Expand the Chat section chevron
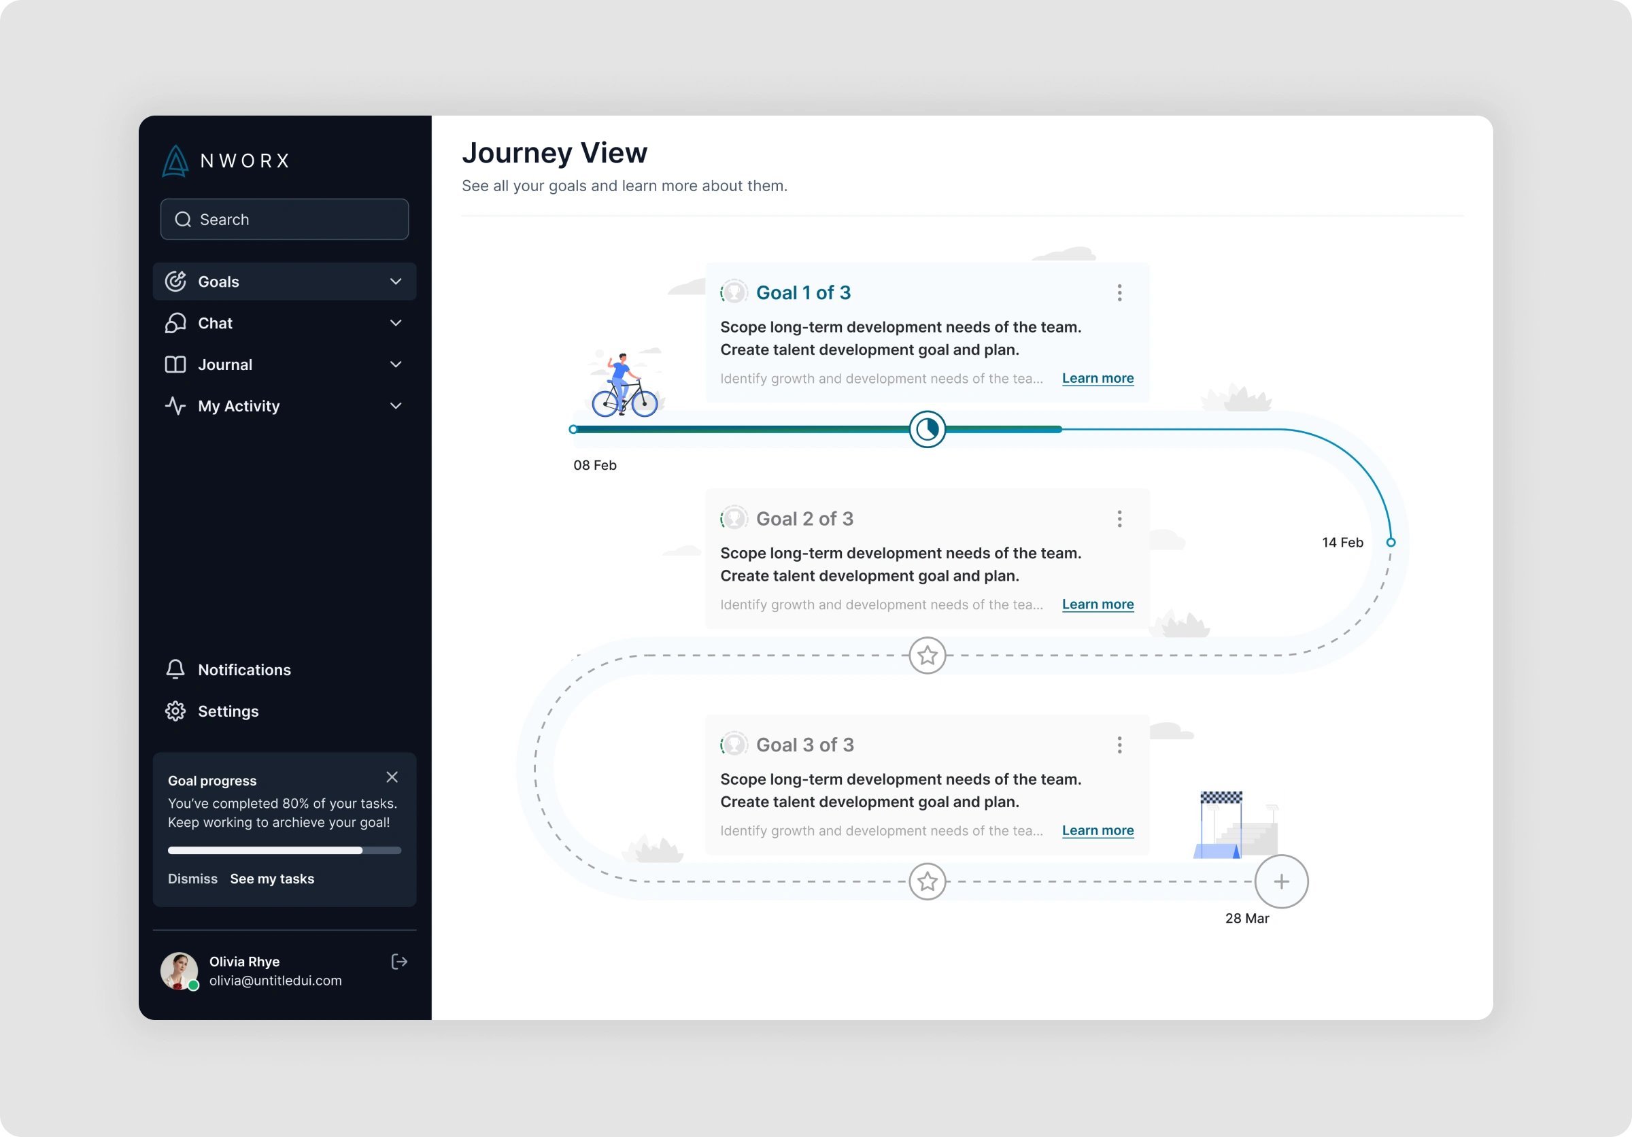 (396, 322)
